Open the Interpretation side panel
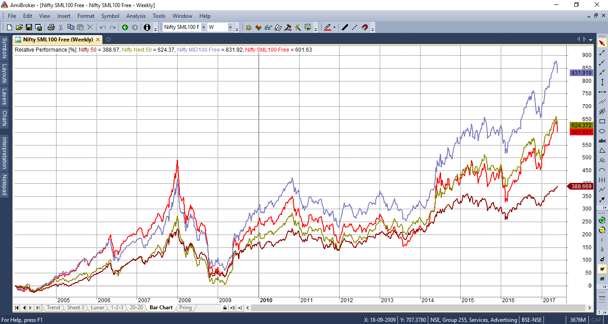Viewport: 608px width, 324px height. coord(4,153)
